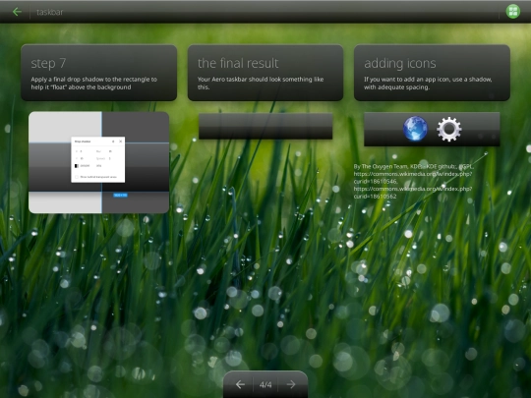Viewport: 531px width, 398px height.
Task: Click the blue globe browser icon
Action: point(415,129)
